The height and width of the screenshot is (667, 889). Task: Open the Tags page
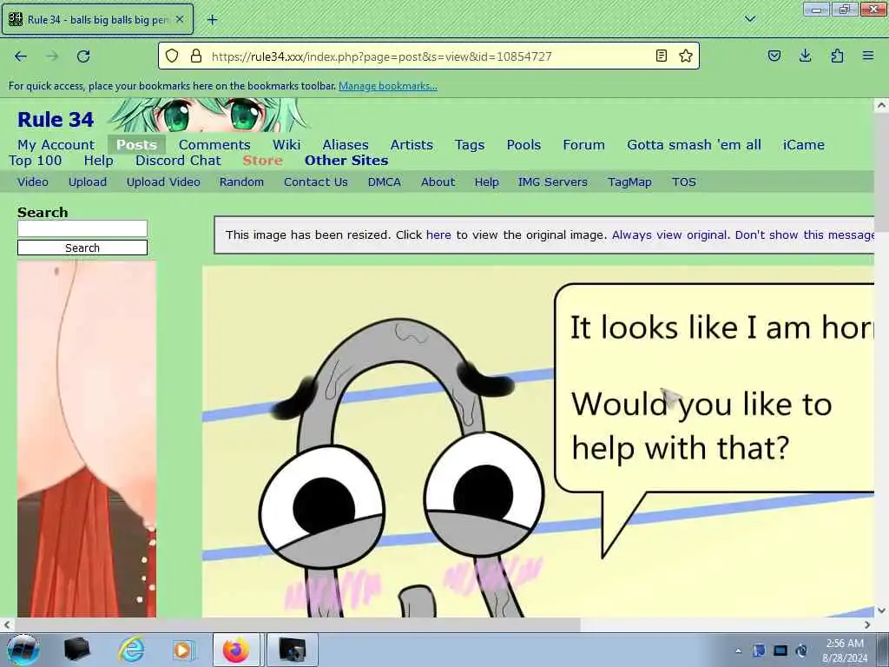(x=470, y=145)
